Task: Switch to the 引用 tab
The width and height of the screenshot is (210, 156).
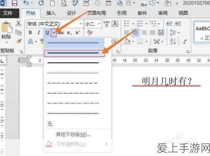Action: 122,13
